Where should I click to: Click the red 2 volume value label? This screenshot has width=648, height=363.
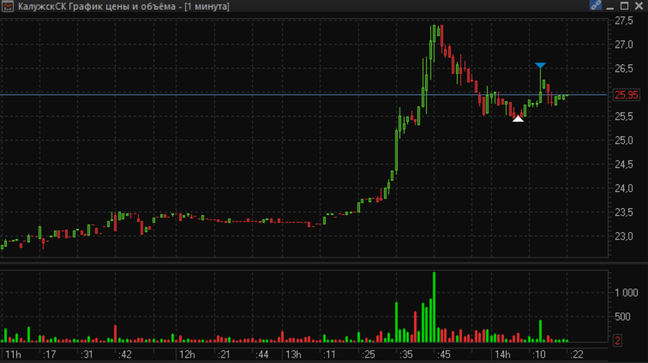click(x=617, y=340)
